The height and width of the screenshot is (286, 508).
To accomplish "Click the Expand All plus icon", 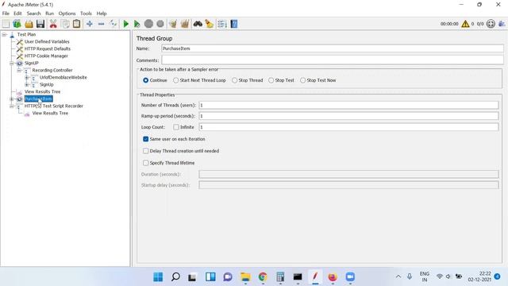I will (90, 24).
